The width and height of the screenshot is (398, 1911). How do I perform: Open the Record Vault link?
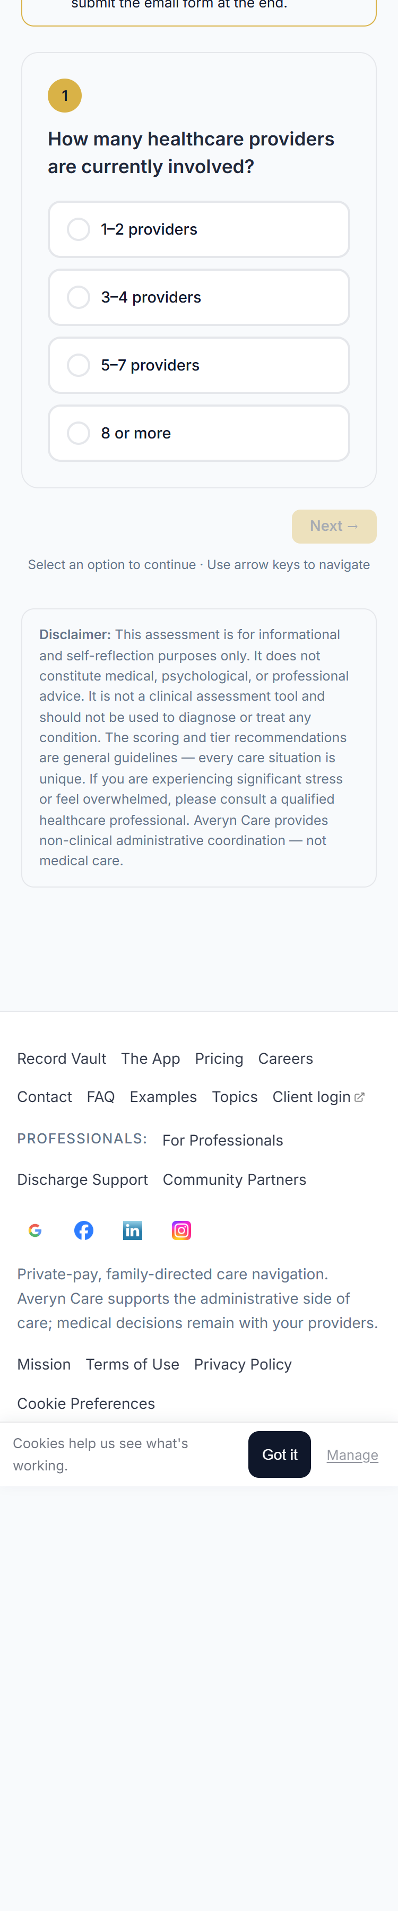[62, 1058]
